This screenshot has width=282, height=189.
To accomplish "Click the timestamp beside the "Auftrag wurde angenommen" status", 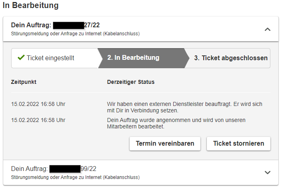I will pyautogui.click(x=38, y=120).
